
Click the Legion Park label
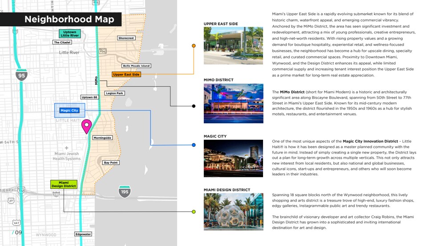coord(114,93)
